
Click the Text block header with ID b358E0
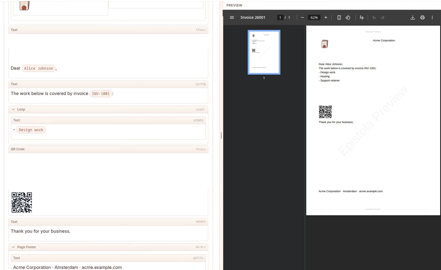(108, 120)
